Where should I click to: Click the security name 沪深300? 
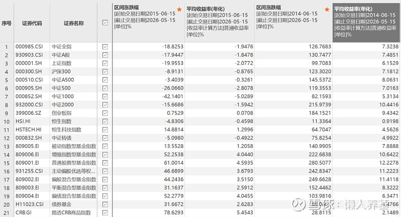[61, 71]
